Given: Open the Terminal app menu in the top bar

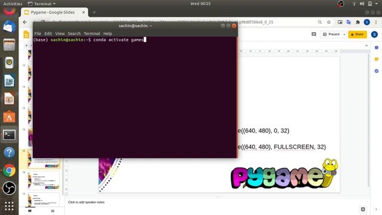Looking at the screenshot, I should 42,4.
